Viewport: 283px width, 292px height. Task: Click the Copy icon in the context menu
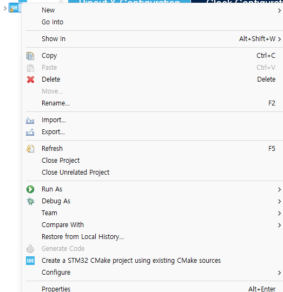coord(30,56)
